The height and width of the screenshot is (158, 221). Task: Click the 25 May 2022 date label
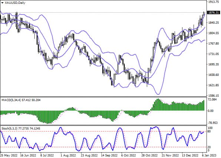9,155
